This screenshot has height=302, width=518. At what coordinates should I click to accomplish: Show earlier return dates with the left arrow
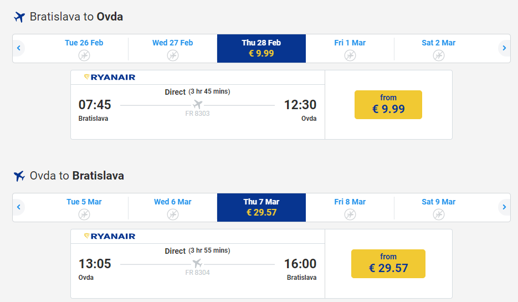pyautogui.click(x=19, y=207)
